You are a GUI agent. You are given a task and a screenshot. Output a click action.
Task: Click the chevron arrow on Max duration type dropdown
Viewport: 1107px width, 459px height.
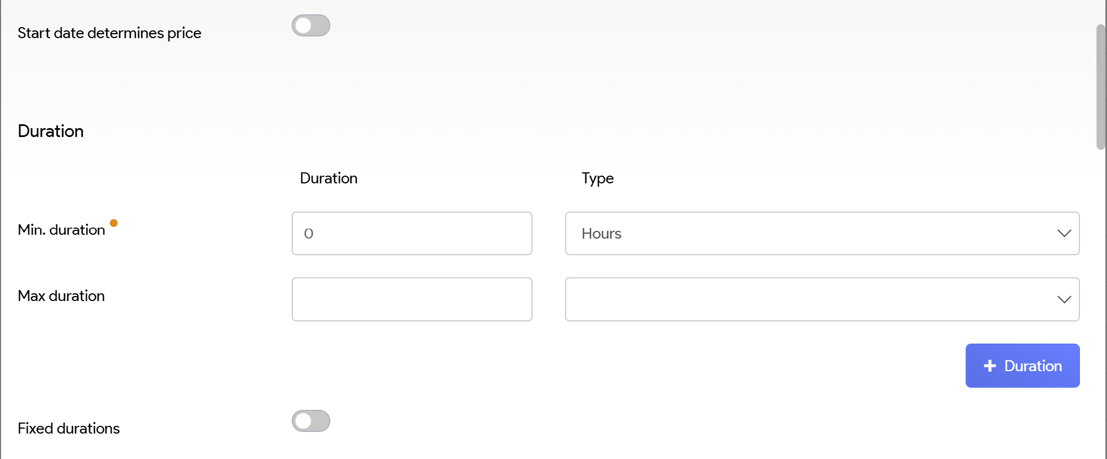[x=1064, y=299]
